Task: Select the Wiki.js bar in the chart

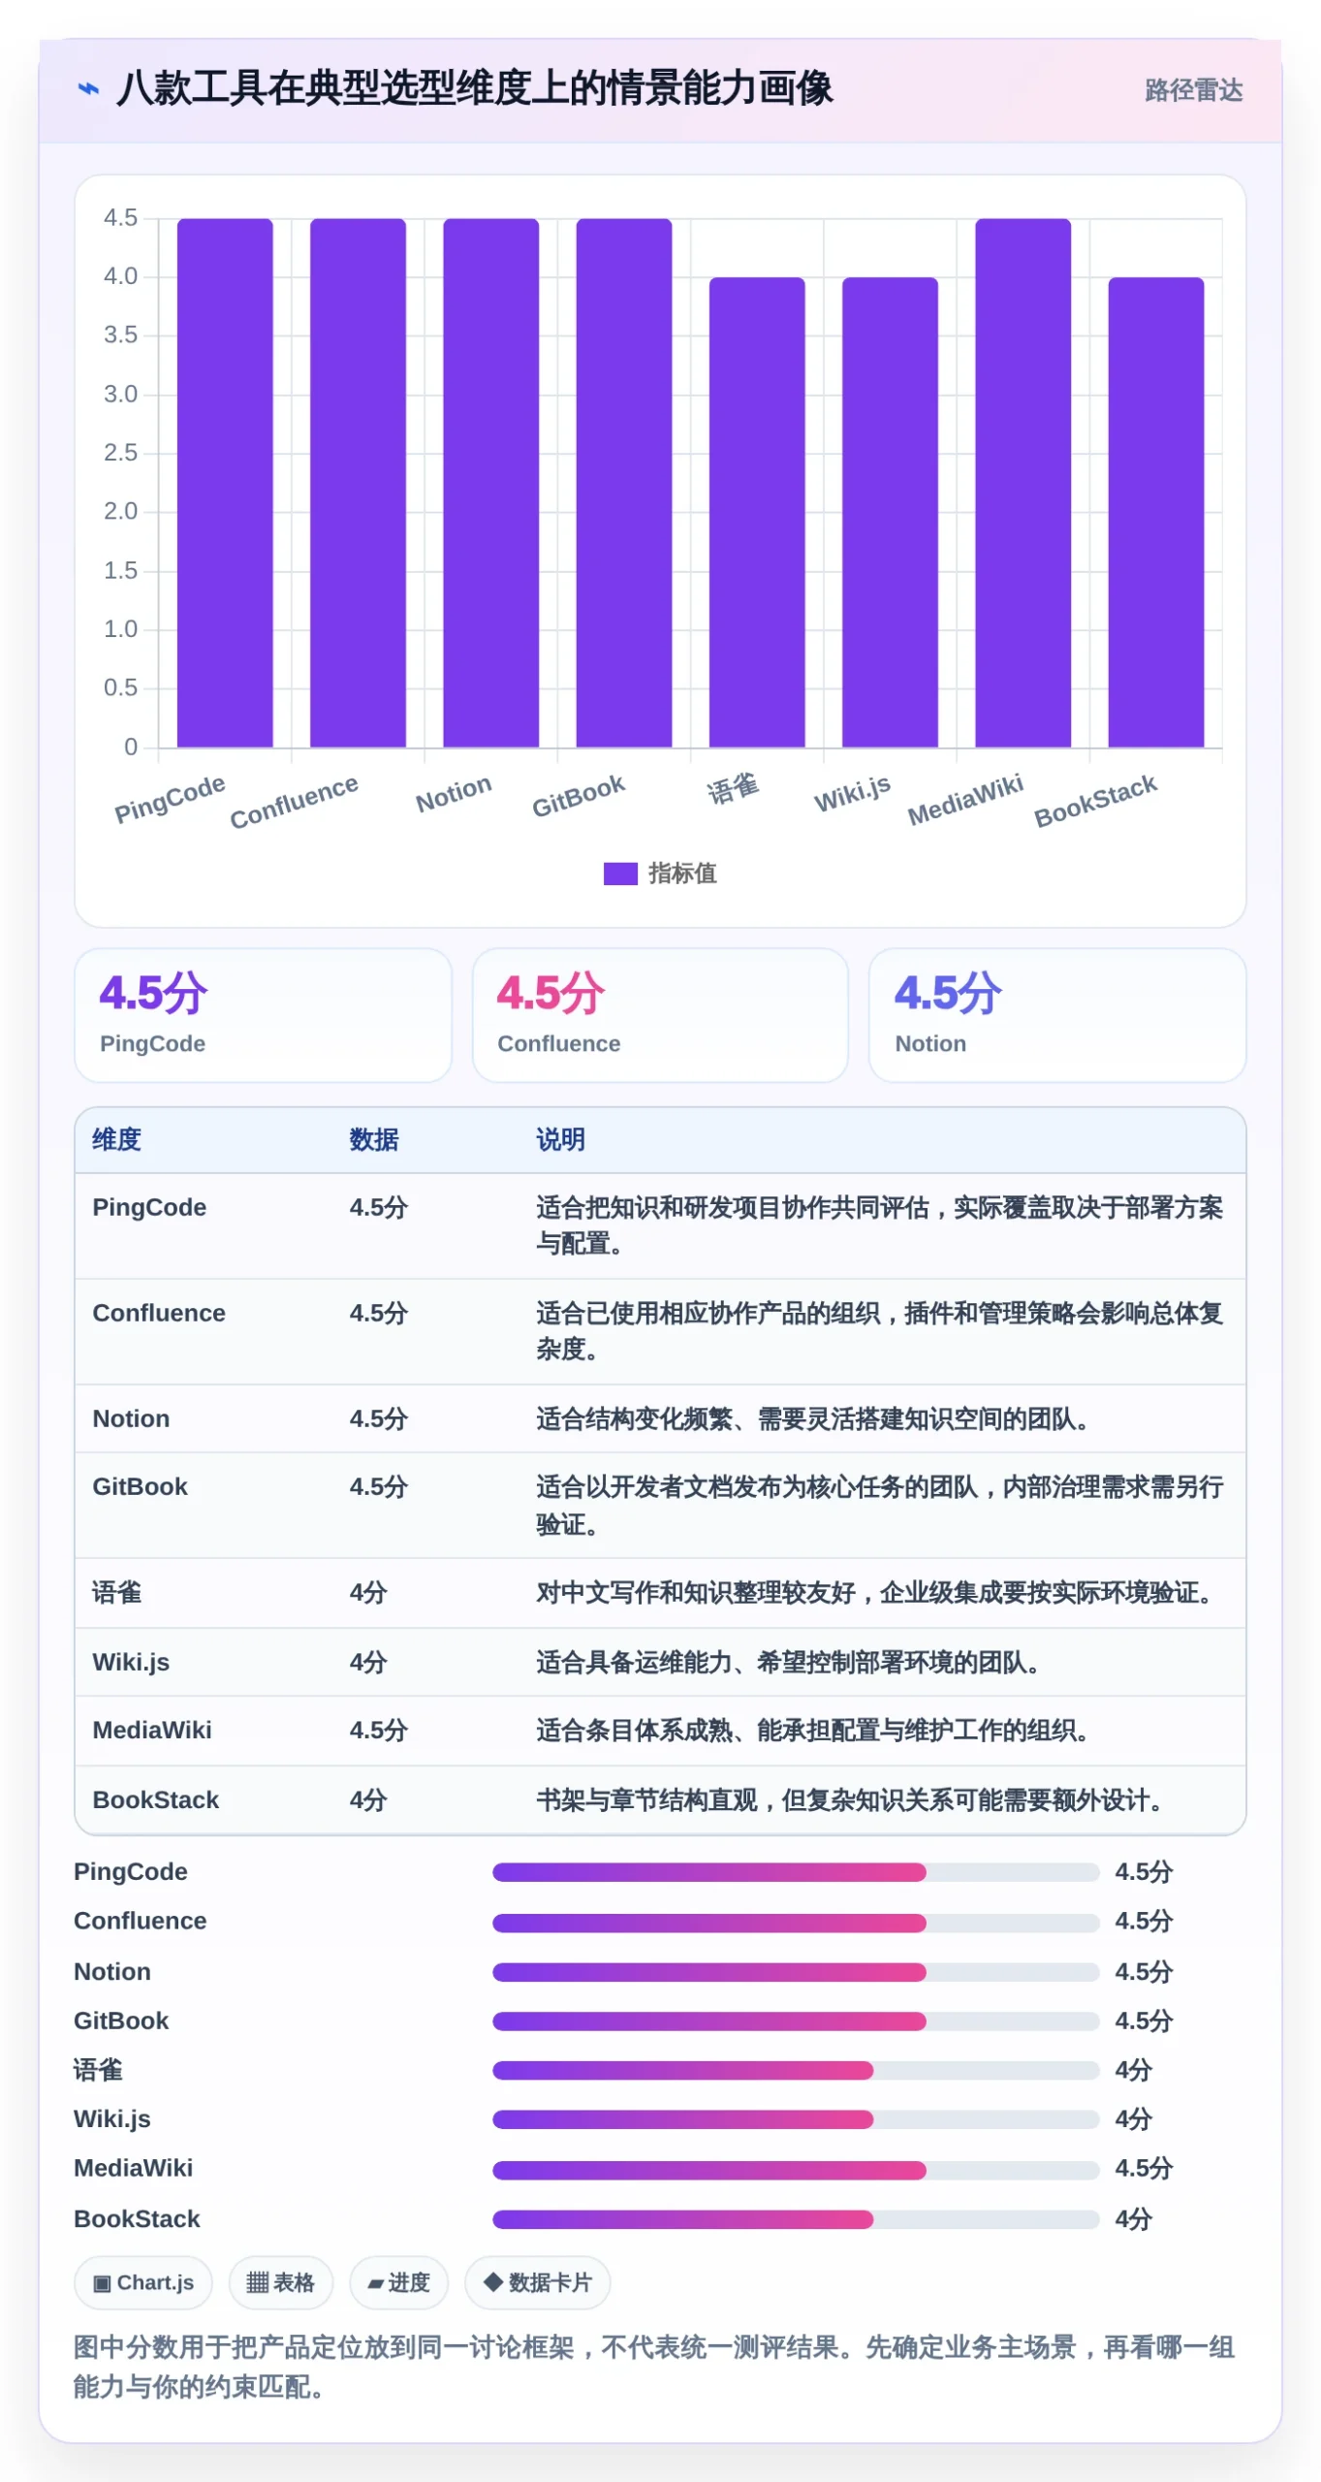Action: point(890,512)
